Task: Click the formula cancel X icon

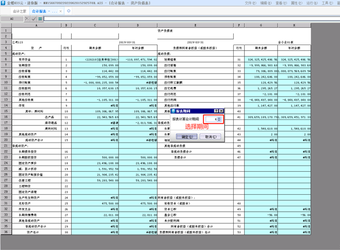Action: pyautogui.click(x=27, y=19)
